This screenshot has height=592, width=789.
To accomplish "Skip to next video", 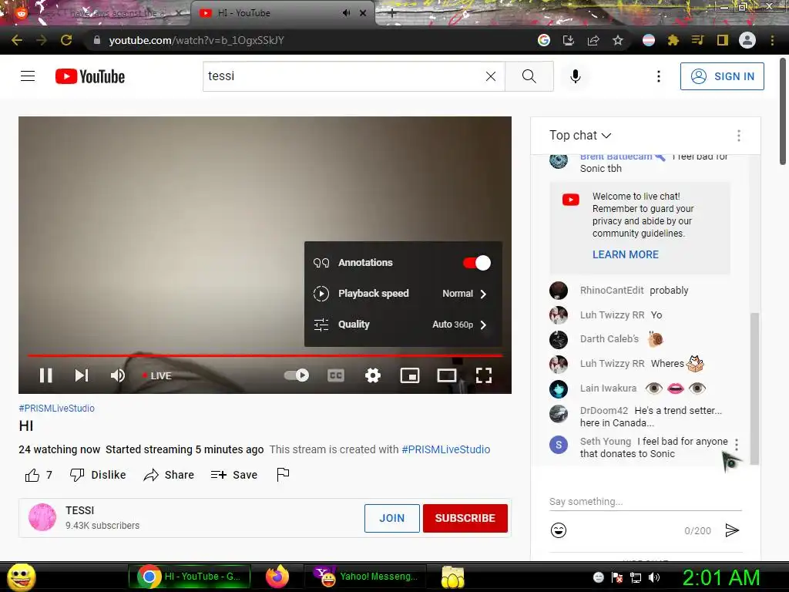I will pos(82,375).
